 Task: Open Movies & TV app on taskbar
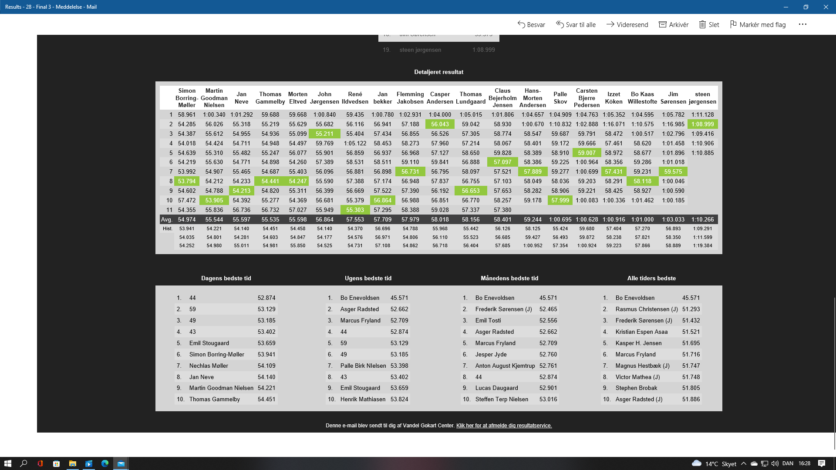coord(89,463)
